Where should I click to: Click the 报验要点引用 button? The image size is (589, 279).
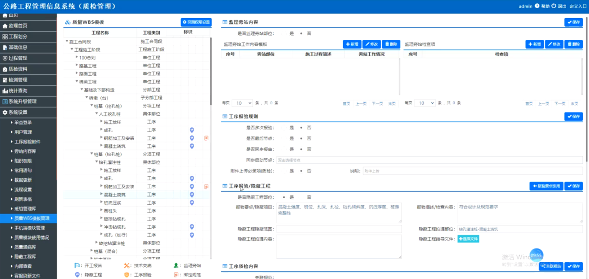pos(546,186)
